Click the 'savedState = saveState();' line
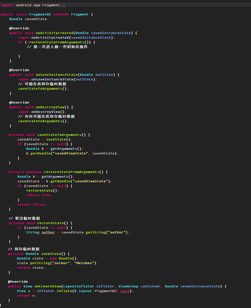Image resolution: width=251 pixels, height=308 pixels. click(45, 139)
